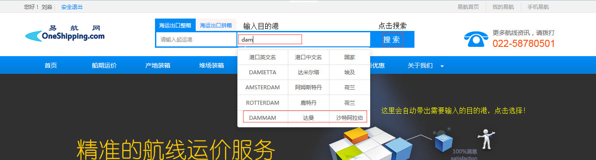This screenshot has height=160, width=596.
Task: Open 船期运价 menu item
Action: [104, 65]
